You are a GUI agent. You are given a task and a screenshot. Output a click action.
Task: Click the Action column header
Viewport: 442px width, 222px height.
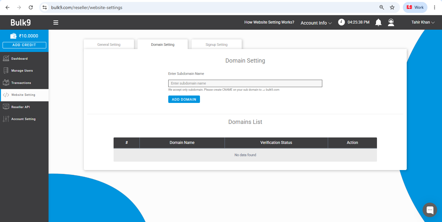pyautogui.click(x=352, y=143)
